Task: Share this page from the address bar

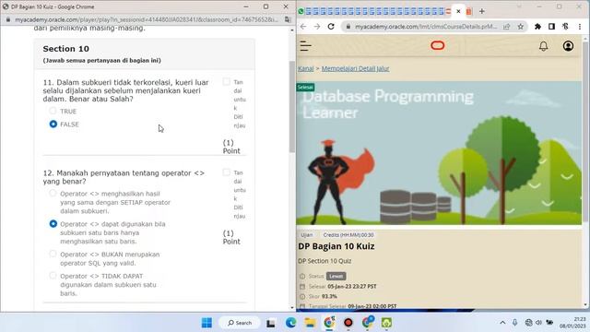Action: click(506, 27)
